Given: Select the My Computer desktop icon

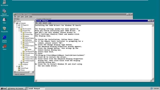Looking at the screenshot, I should pos(4,3).
